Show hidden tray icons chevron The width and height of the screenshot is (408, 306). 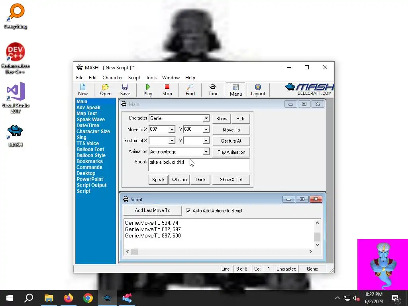(x=337, y=298)
